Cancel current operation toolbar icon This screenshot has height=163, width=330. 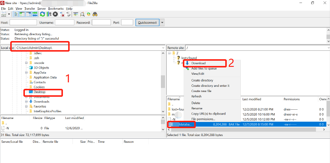pos(55,14)
